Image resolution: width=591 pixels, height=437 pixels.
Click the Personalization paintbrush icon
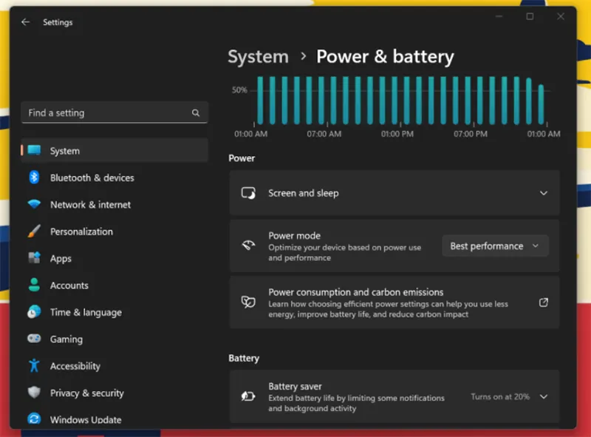tap(34, 231)
